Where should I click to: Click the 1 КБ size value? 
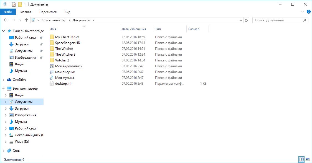[203, 84]
